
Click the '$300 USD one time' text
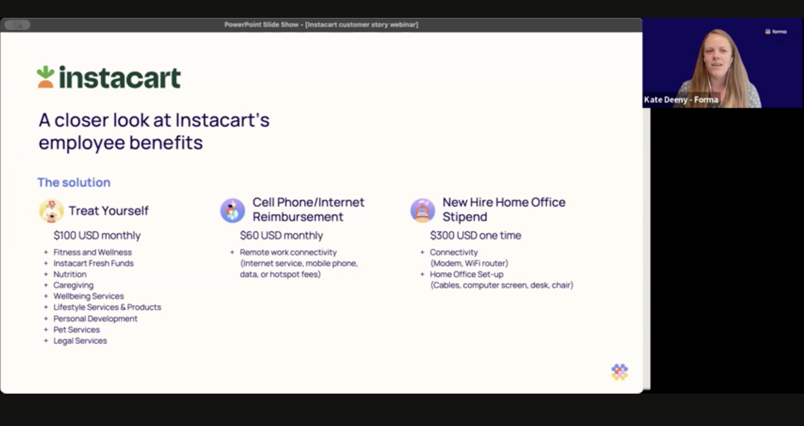tap(475, 235)
